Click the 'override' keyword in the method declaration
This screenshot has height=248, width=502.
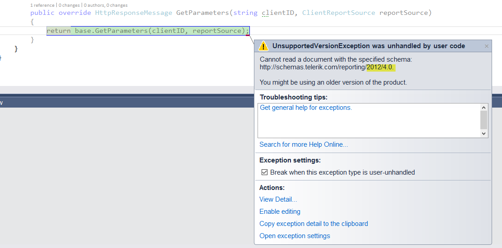(75, 13)
